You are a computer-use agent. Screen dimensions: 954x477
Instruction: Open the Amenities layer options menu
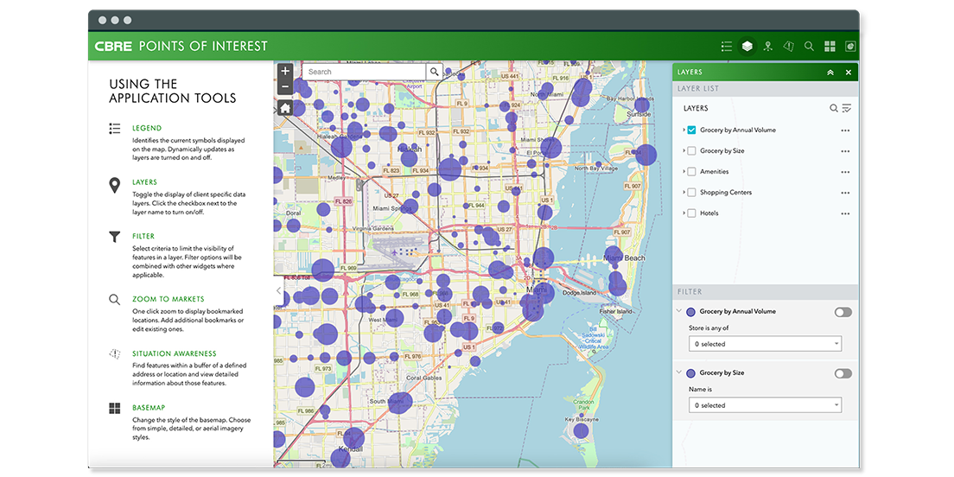[845, 172]
